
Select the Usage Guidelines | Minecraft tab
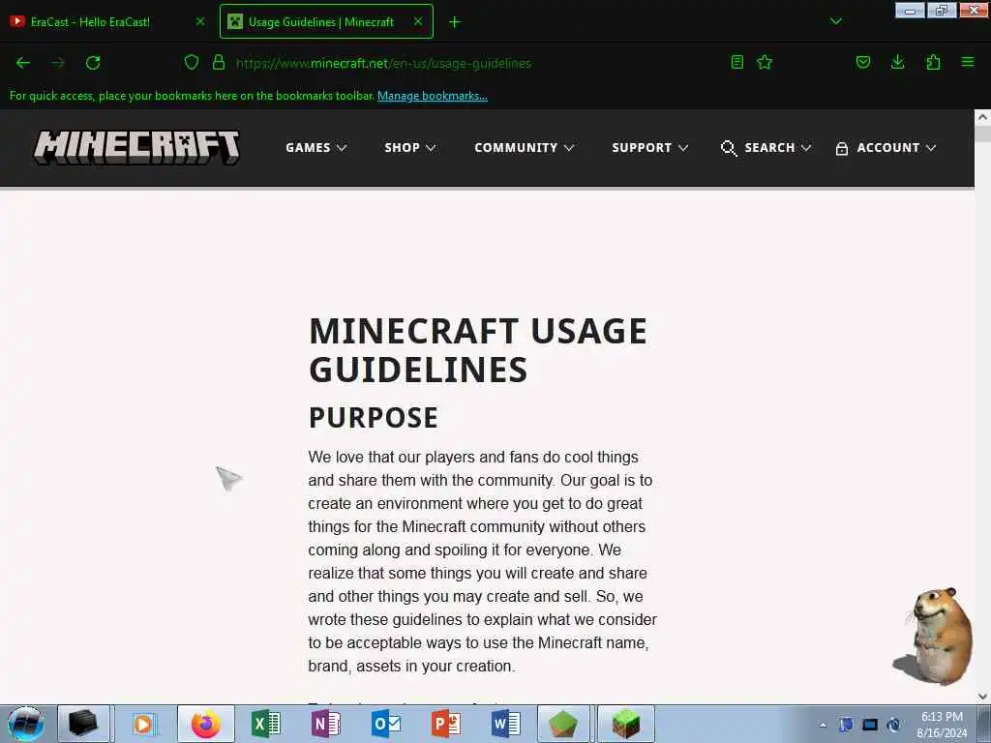pyautogui.click(x=326, y=21)
